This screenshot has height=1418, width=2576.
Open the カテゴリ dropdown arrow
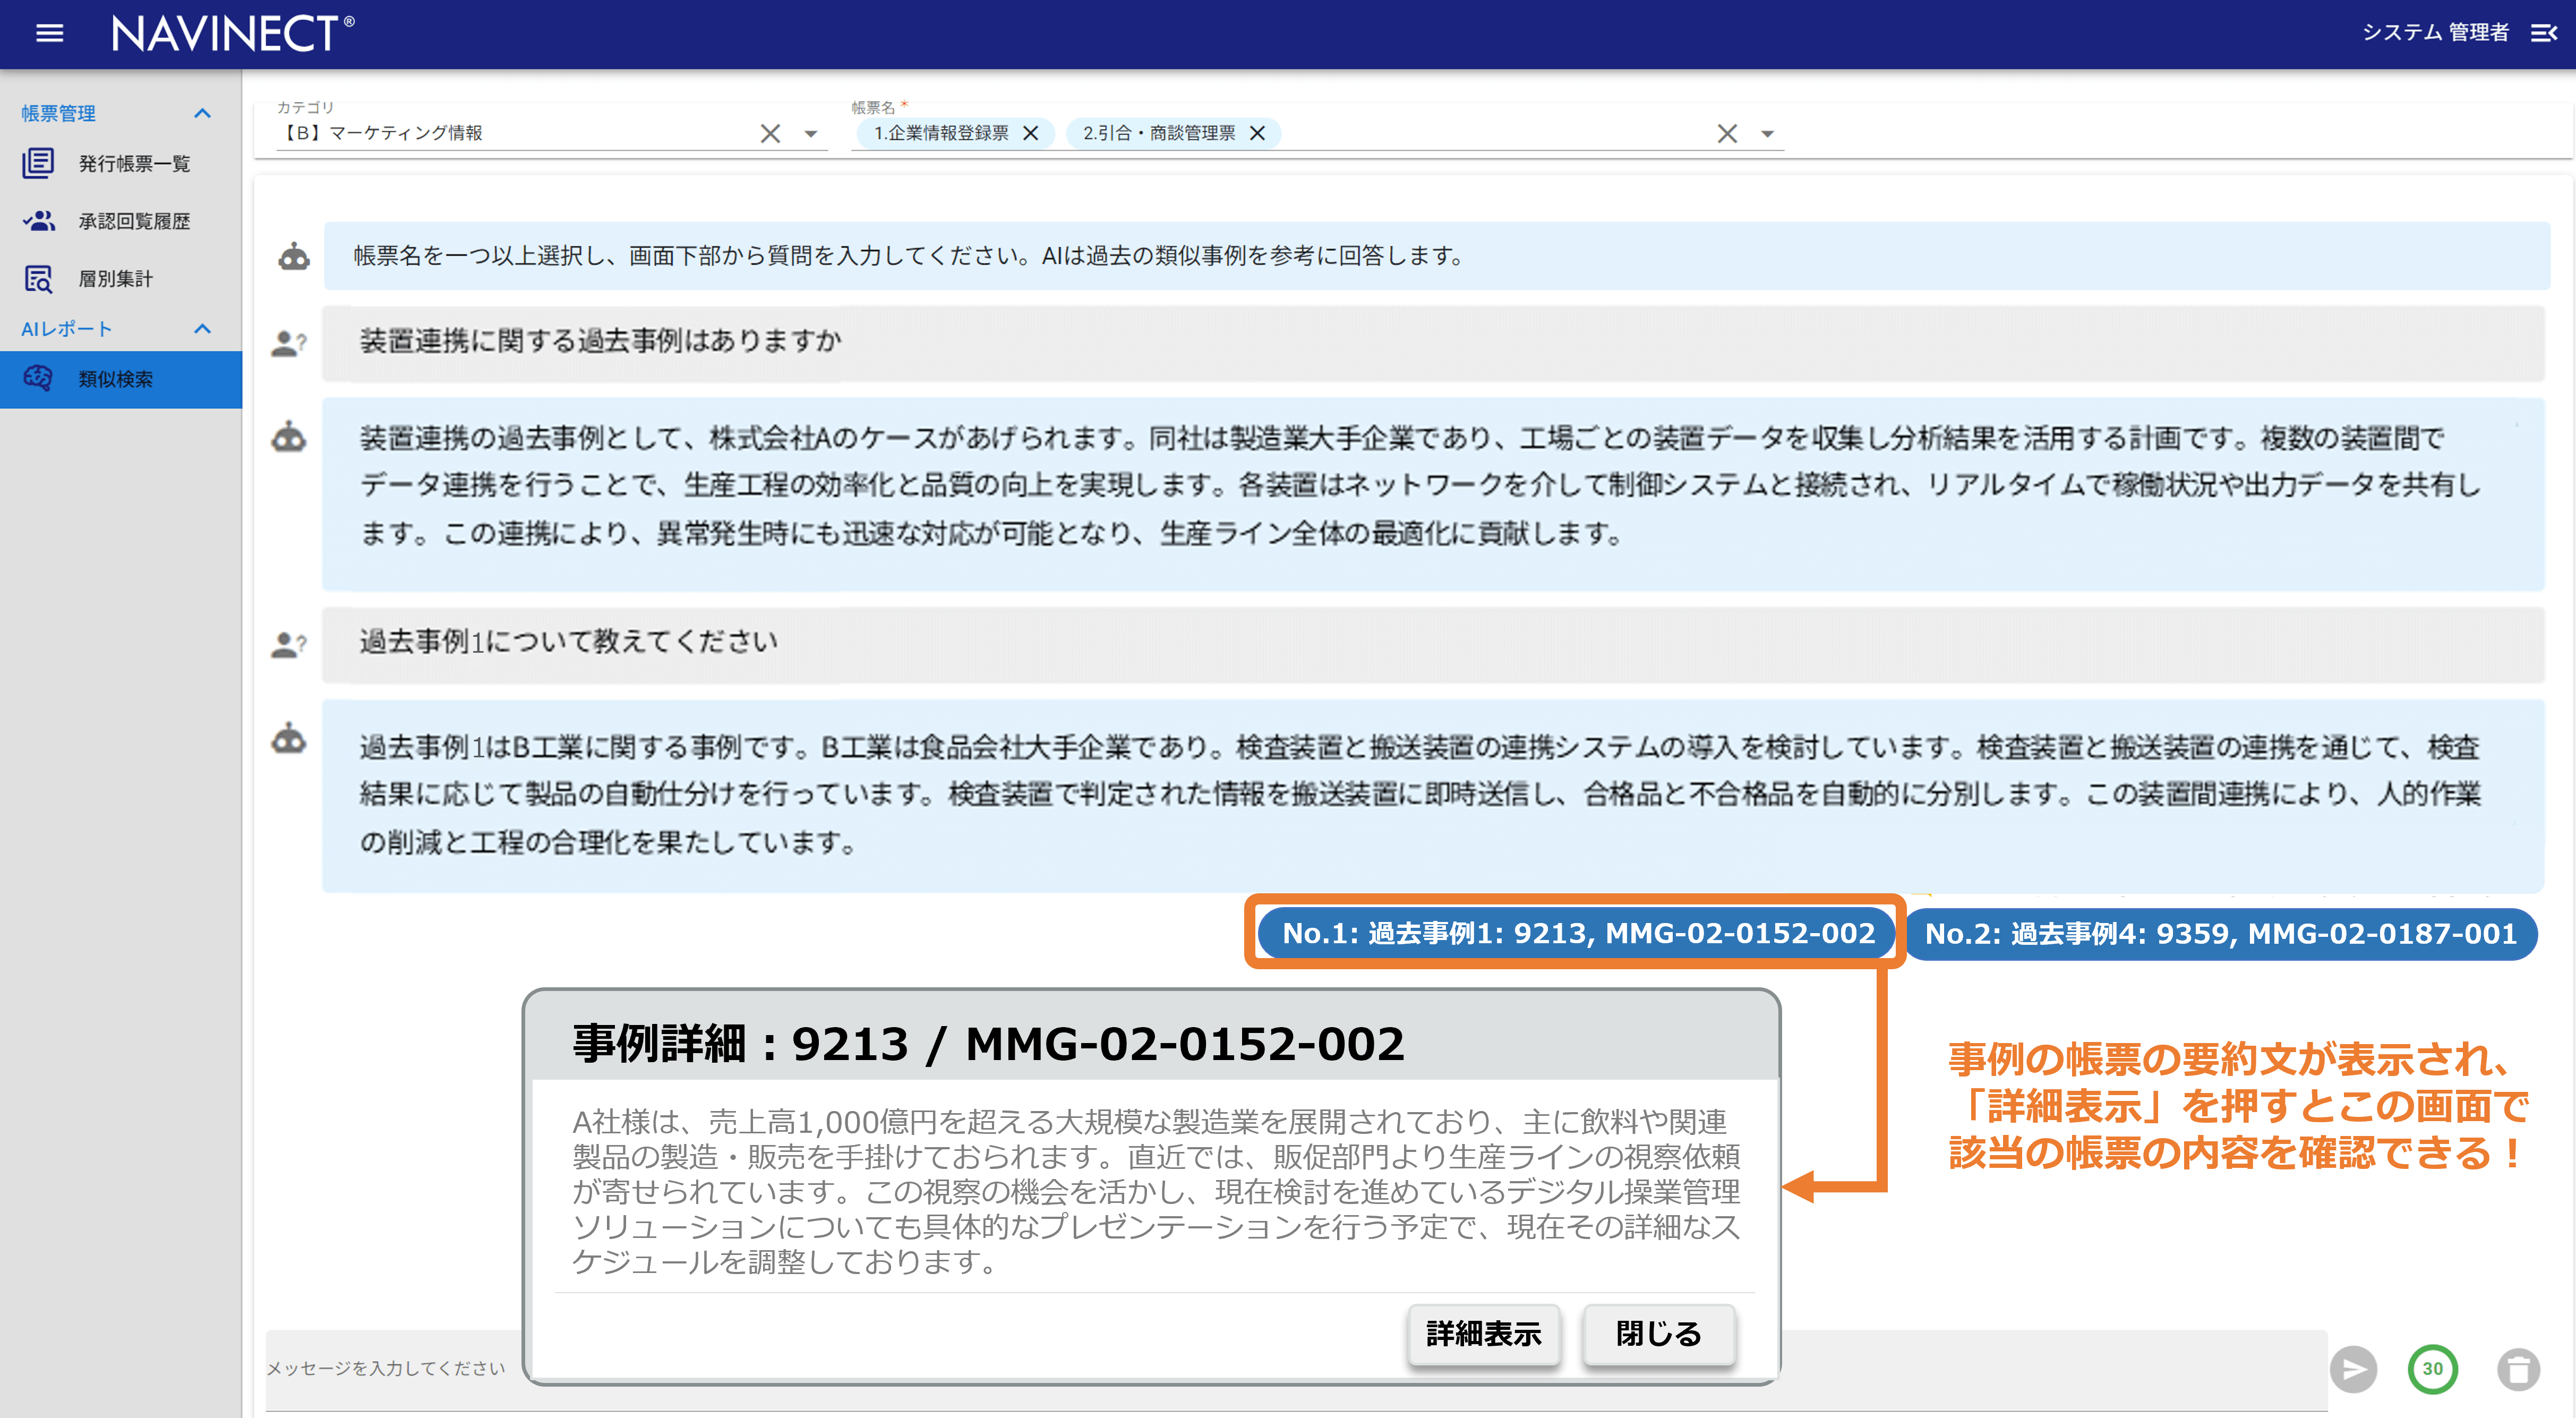coord(811,134)
